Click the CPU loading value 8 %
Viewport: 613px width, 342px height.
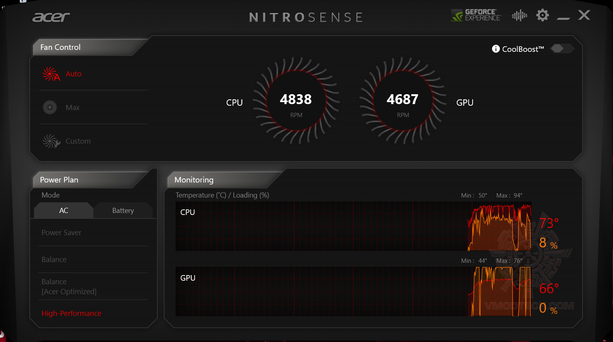[549, 243]
